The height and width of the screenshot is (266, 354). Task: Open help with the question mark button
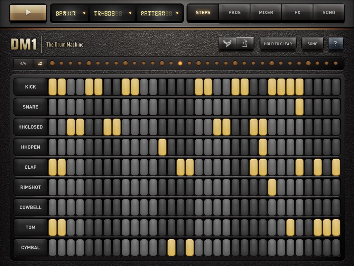[x=335, y=44]
